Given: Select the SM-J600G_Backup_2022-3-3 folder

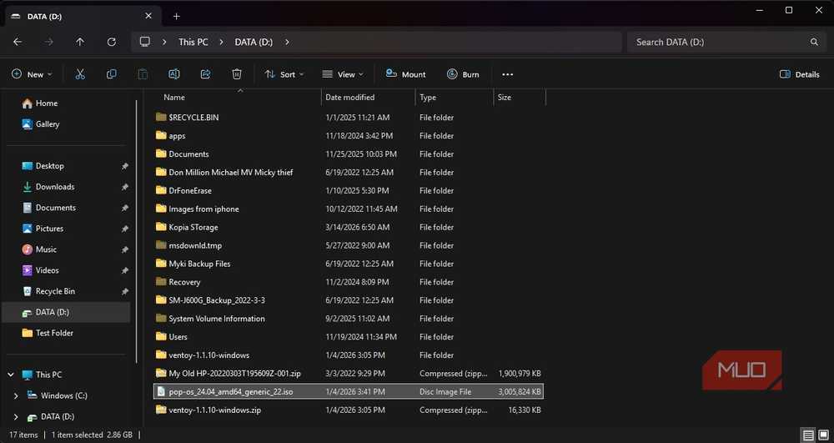Looking at the screenshot, I should [349, 300].
